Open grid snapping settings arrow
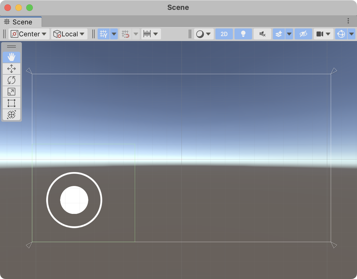This screenshot has height=279, width=357. click(x=136, y=34)
